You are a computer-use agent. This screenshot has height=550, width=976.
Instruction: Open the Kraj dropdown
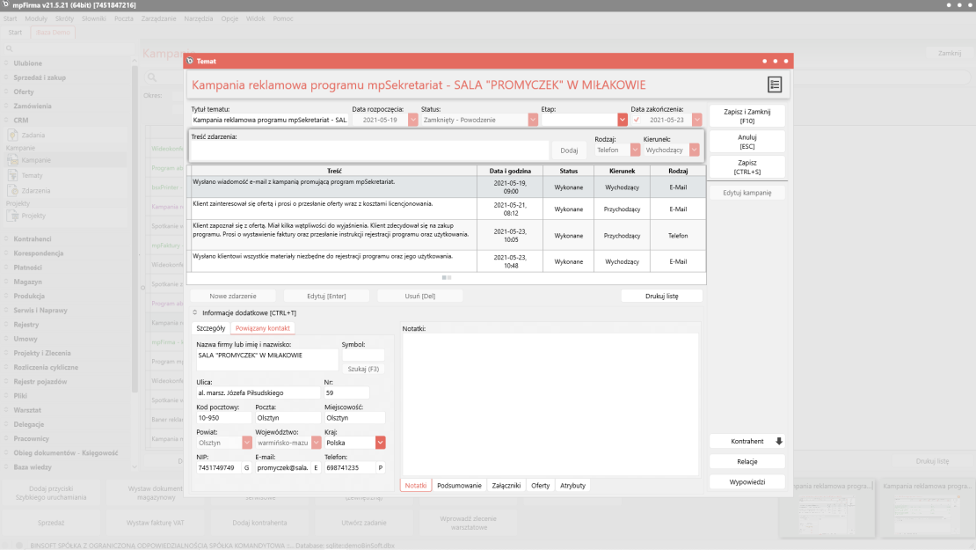[x=380, y=443]
